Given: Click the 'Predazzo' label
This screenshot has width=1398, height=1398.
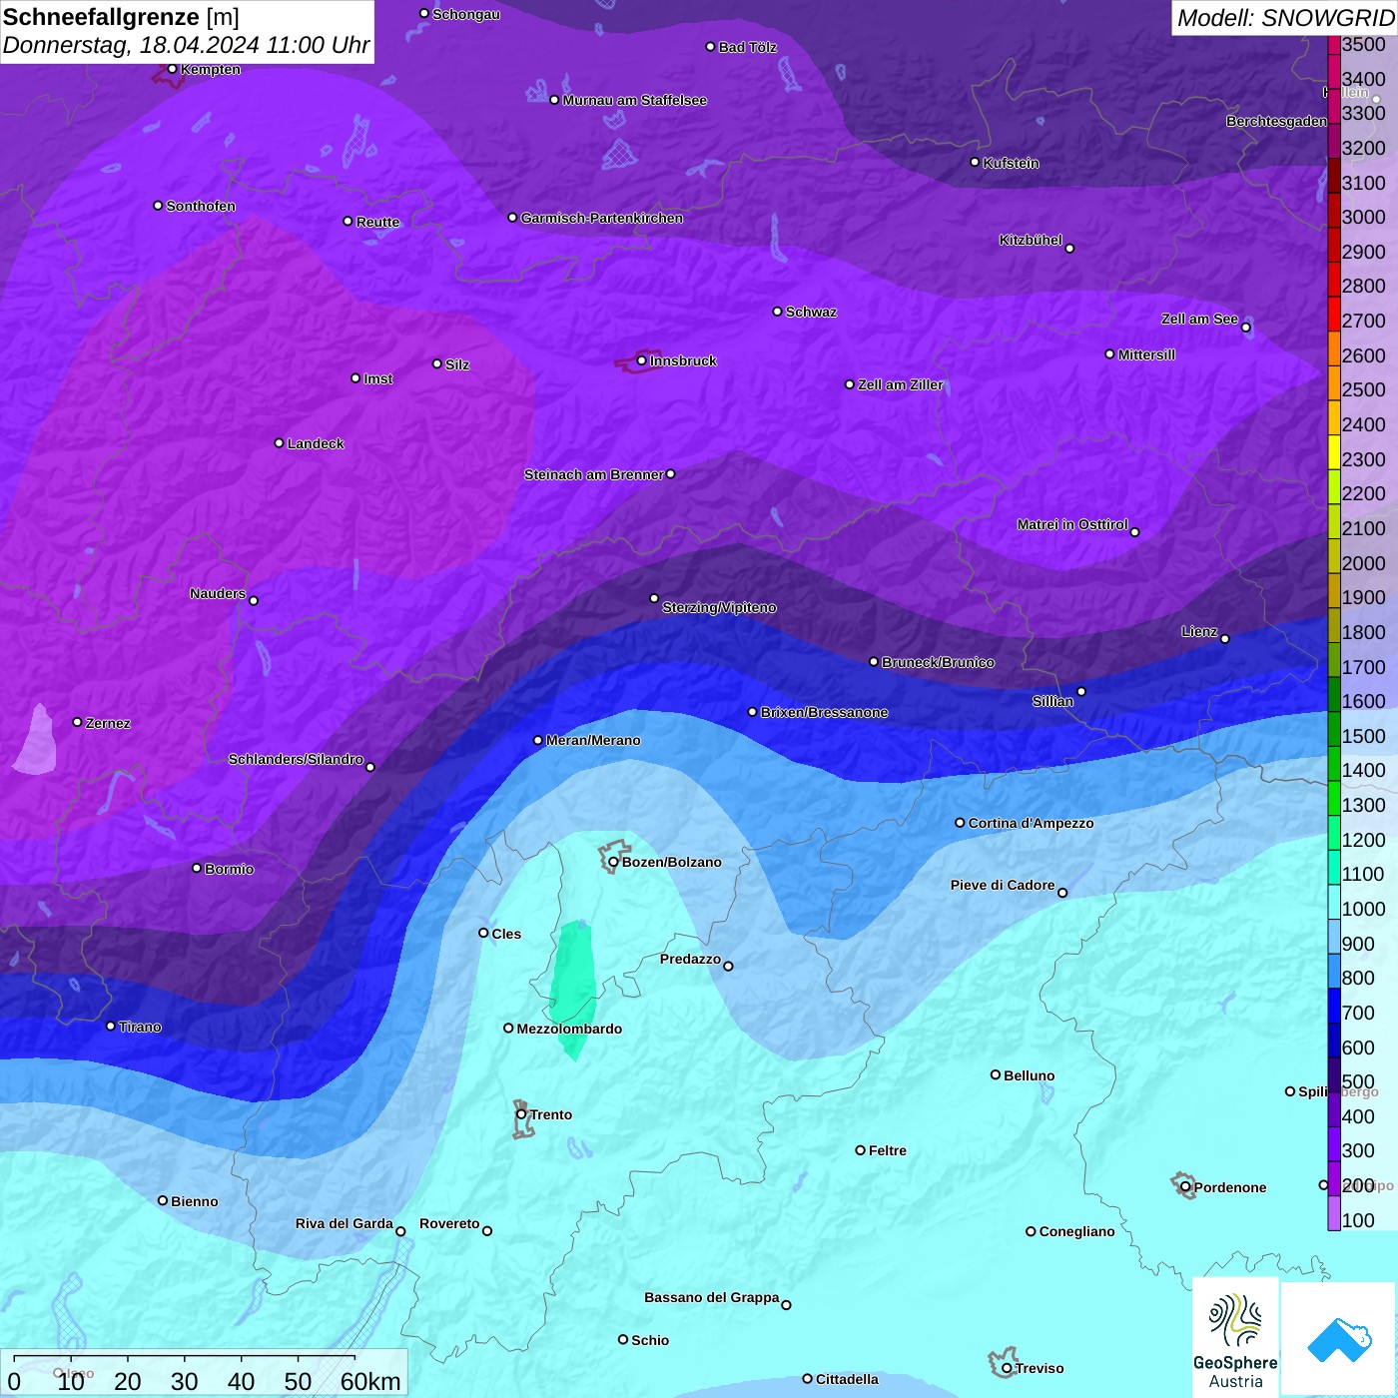Looking at the screenshot, I should click(690, 959).
